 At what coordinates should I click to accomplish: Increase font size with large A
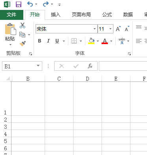[x=118, y=29]
